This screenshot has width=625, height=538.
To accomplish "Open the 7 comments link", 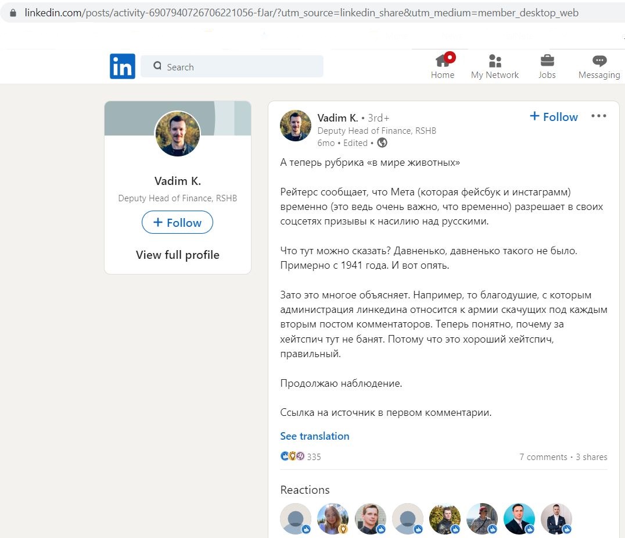I will tap(543, 457).
